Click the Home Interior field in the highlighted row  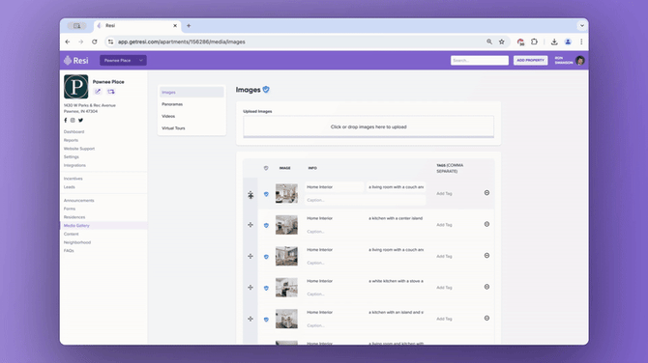(334, 187)
